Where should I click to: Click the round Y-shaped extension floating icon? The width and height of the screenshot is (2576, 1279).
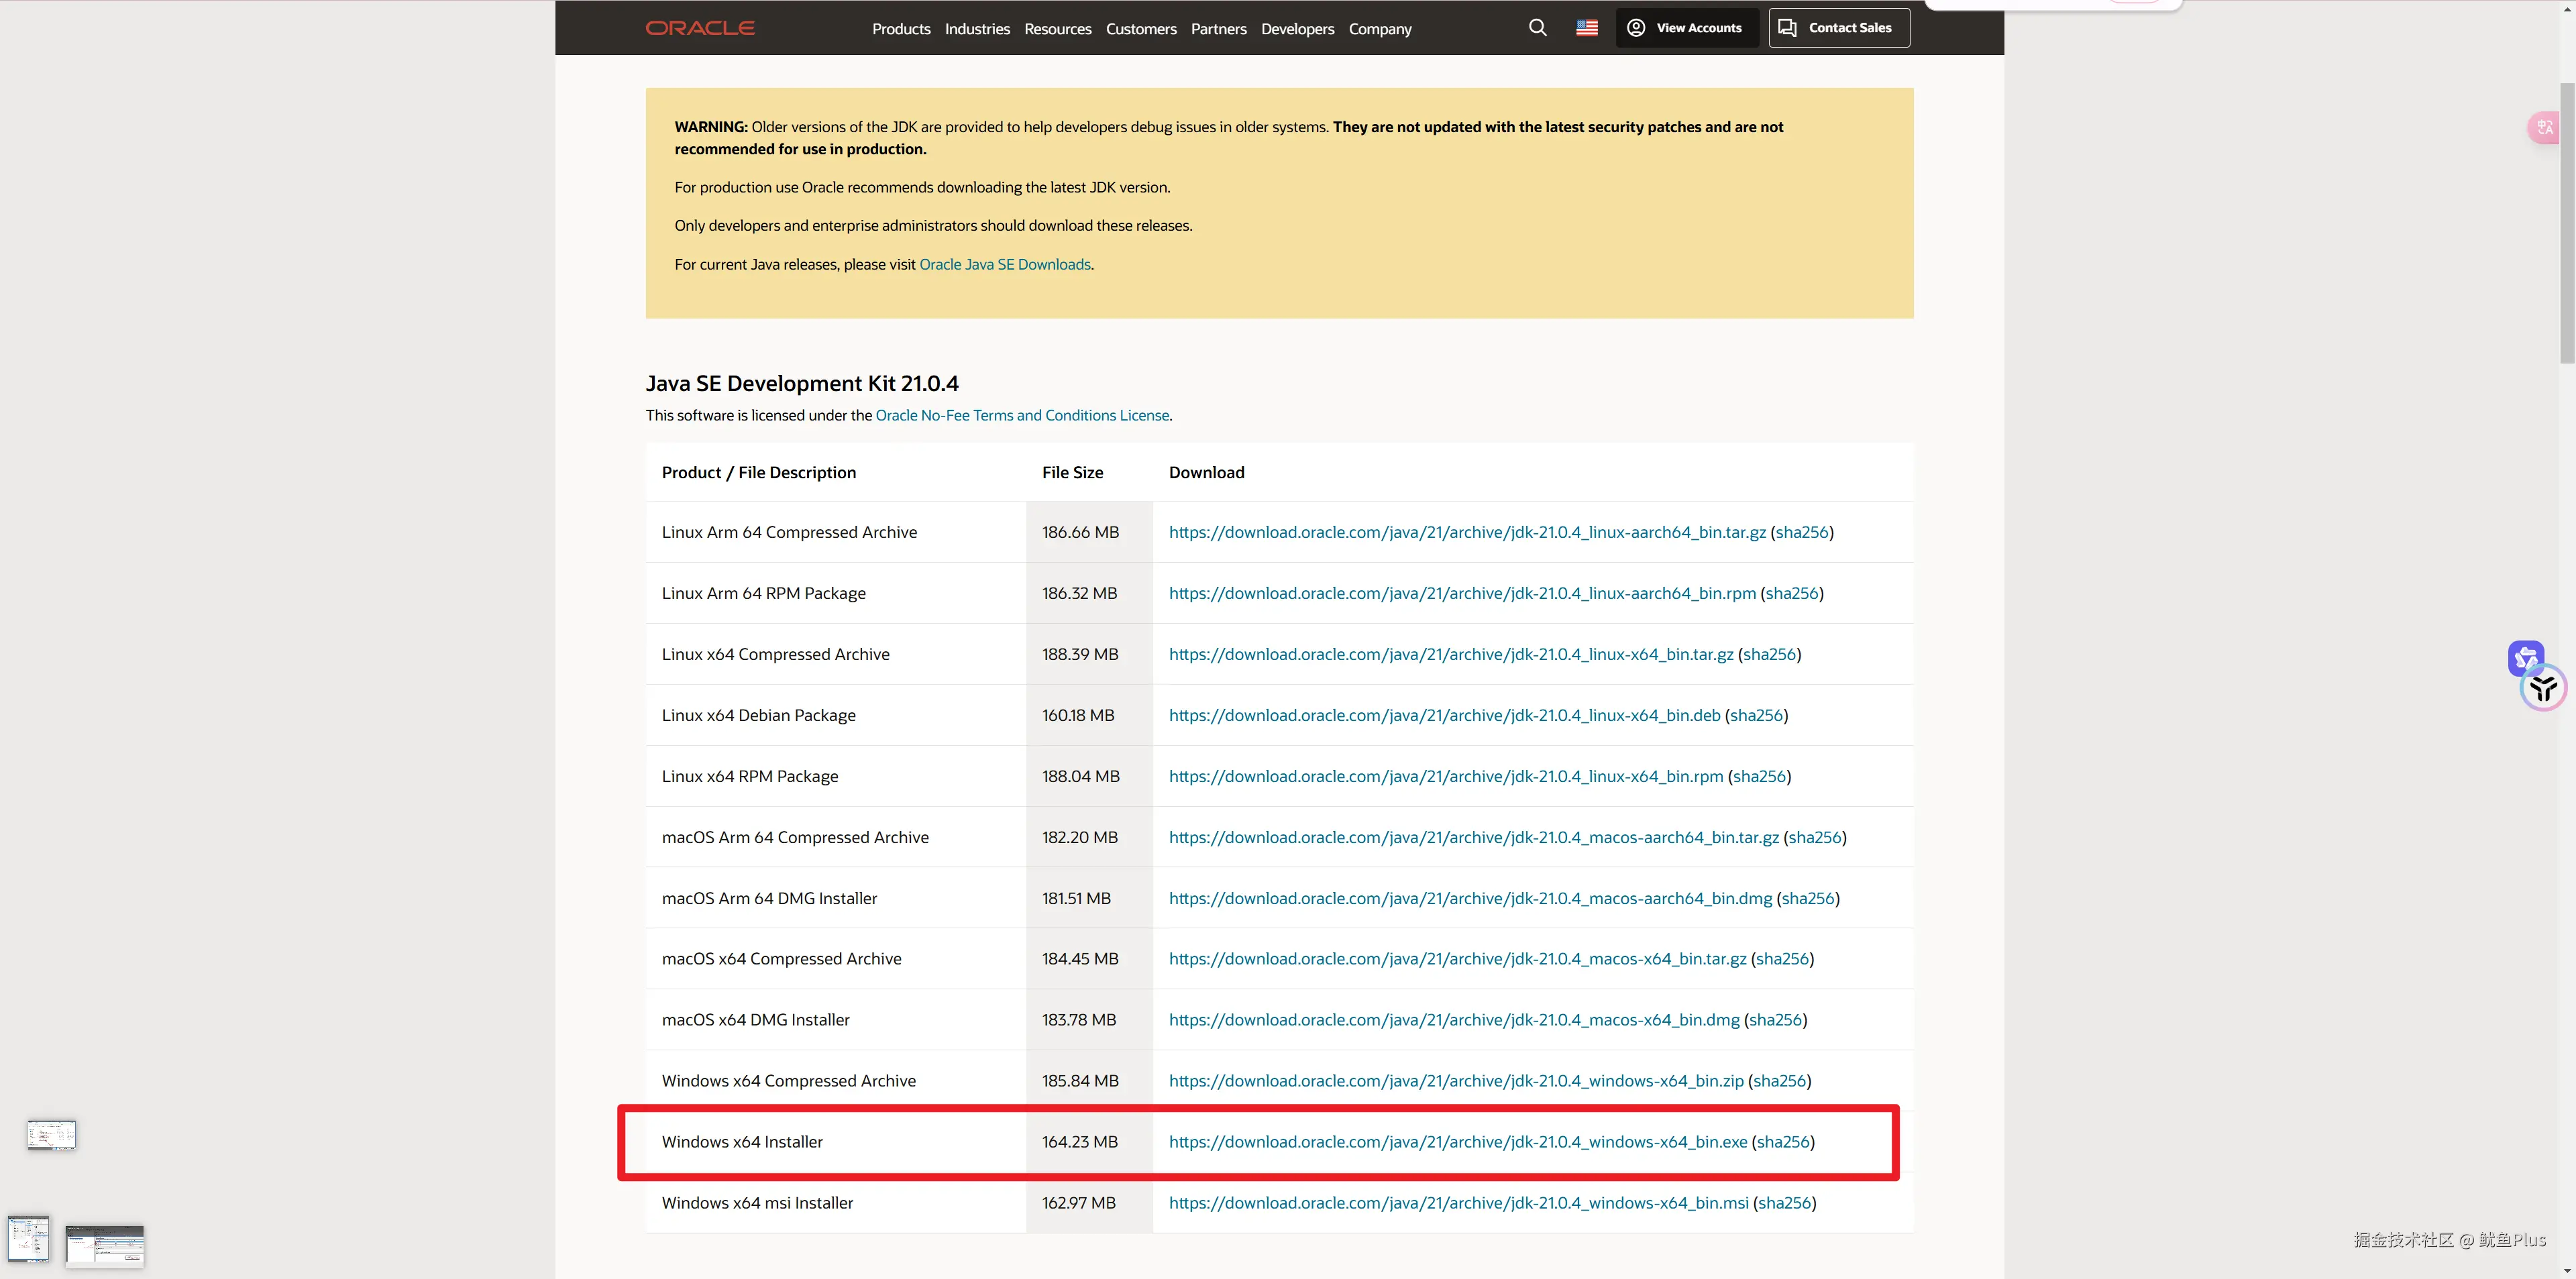point(2543,688)
